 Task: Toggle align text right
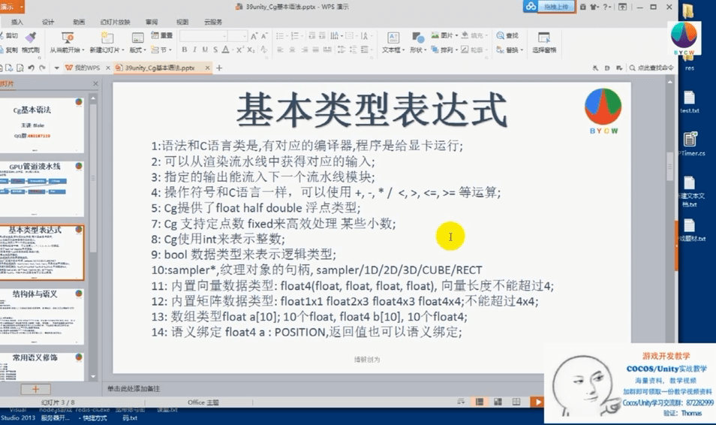[304, 50]
